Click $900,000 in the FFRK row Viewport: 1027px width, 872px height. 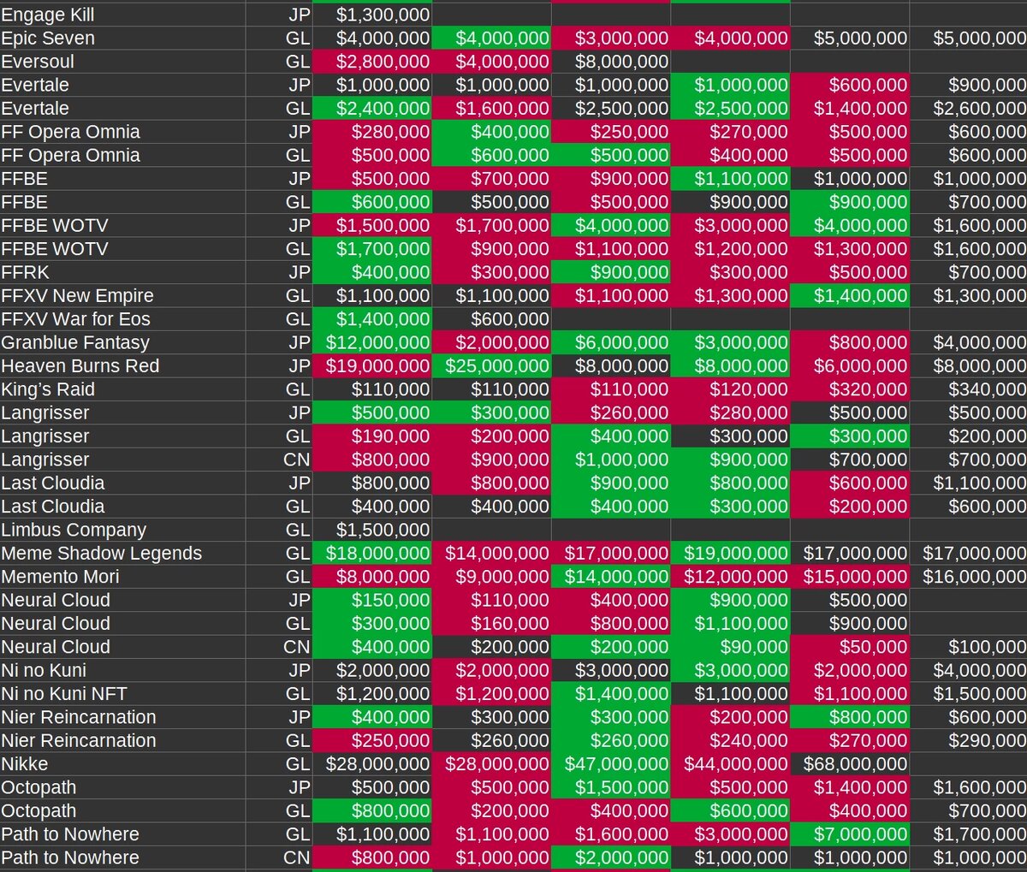[x=611, y=272]
